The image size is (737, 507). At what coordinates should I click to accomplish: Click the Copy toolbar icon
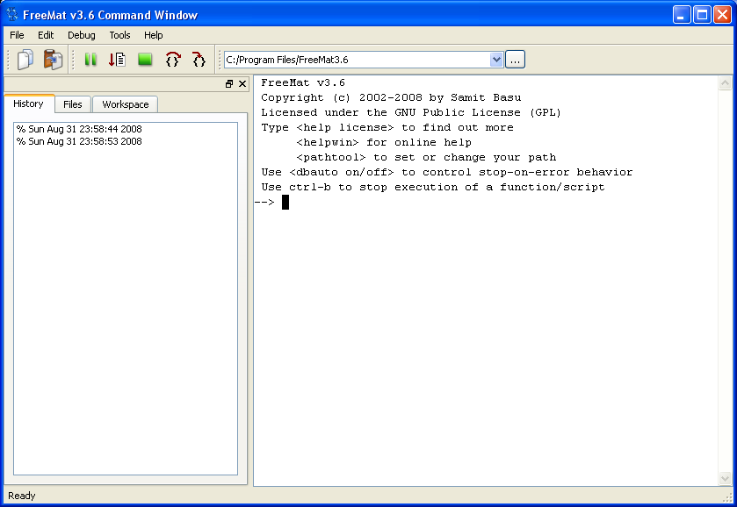click(25, 60)
